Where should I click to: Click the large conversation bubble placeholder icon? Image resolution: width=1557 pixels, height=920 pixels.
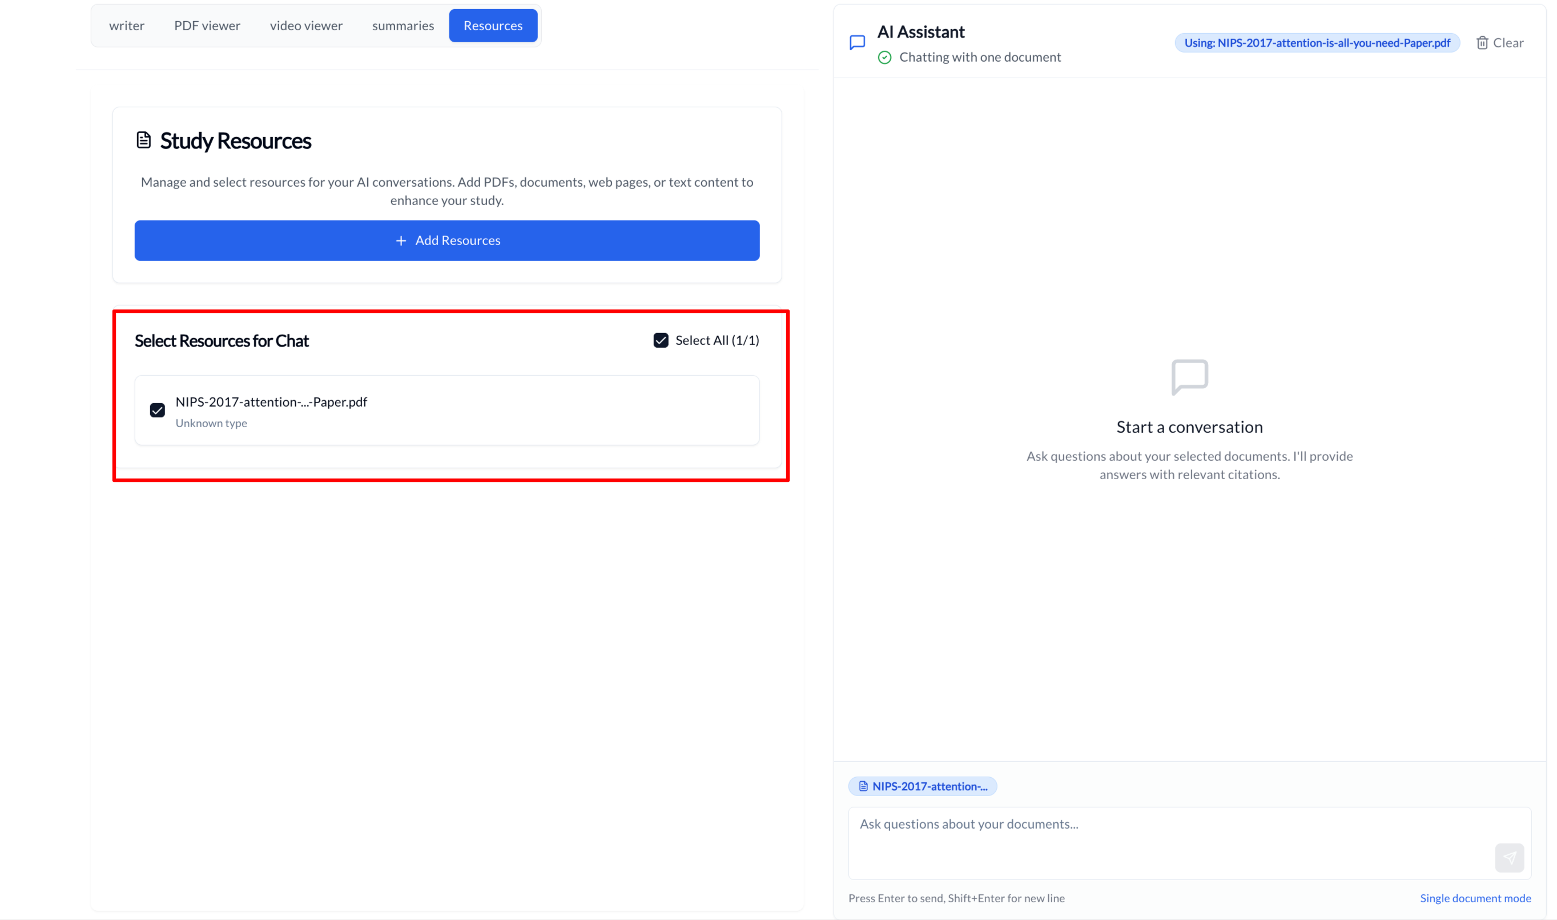1189,377
